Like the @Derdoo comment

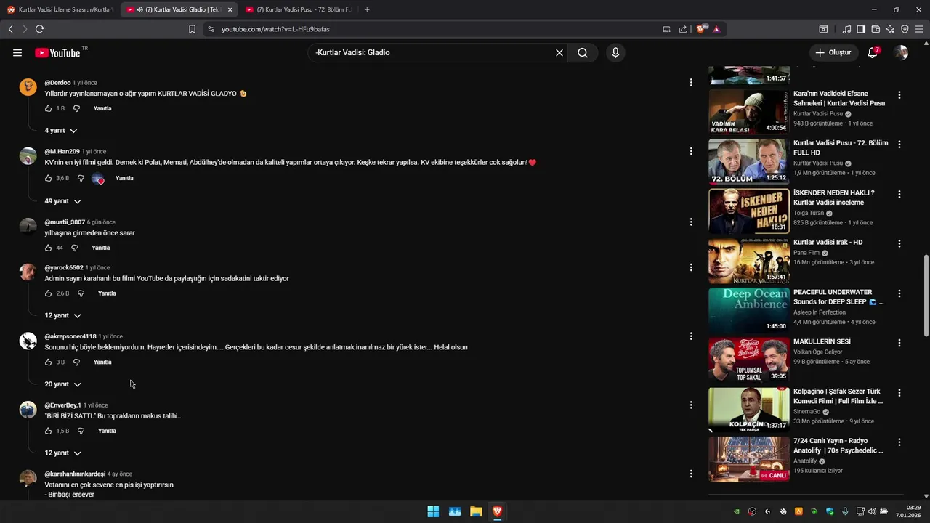coord(49,108)
